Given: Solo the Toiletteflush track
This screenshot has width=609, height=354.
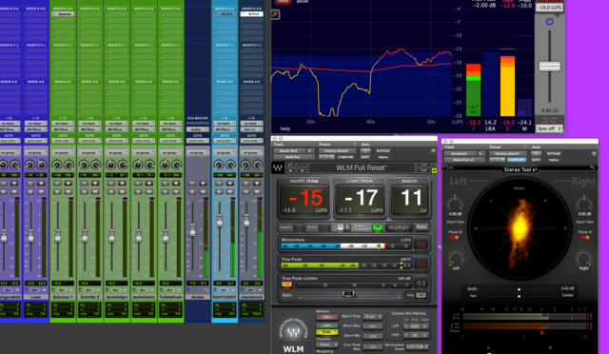Looking at the screenshot, I should [x=165, y=191].
